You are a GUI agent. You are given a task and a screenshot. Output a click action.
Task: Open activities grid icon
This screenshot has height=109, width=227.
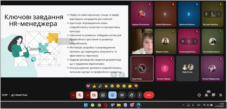(x=220, y=95)
